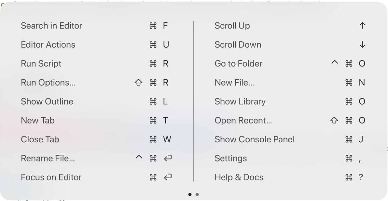
Task: Click the return key icon beside Rename File
Action: [x=168, y=158]
